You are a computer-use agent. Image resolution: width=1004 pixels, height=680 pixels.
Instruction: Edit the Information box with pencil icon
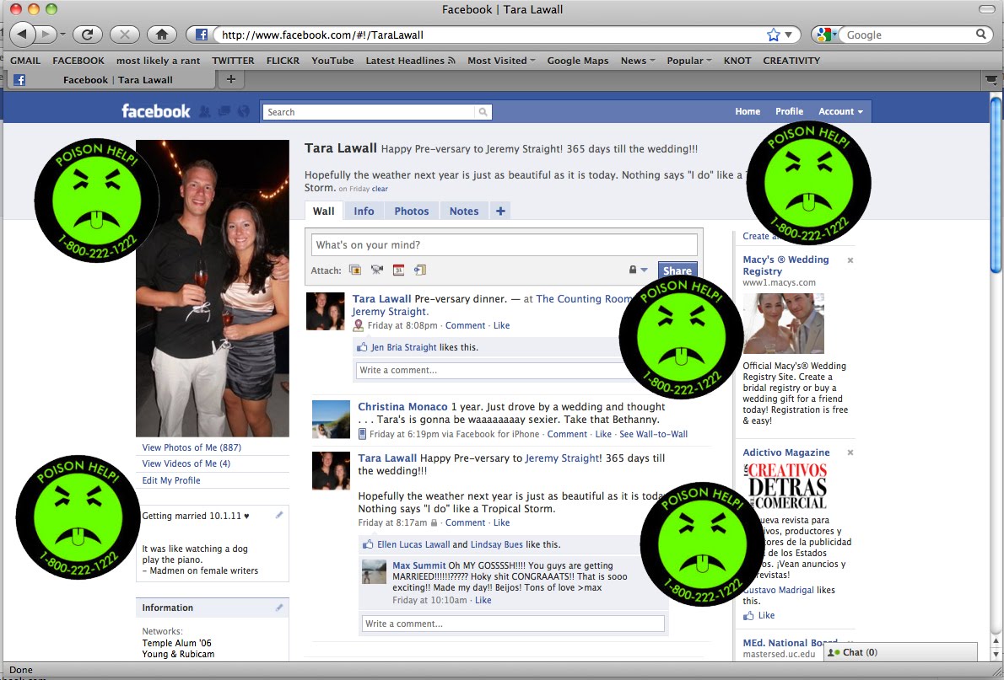[x=279, y=607]
